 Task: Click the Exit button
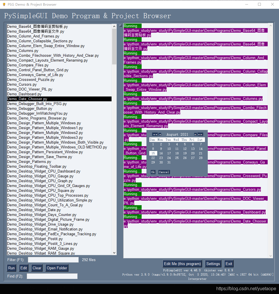pos(229,264)
